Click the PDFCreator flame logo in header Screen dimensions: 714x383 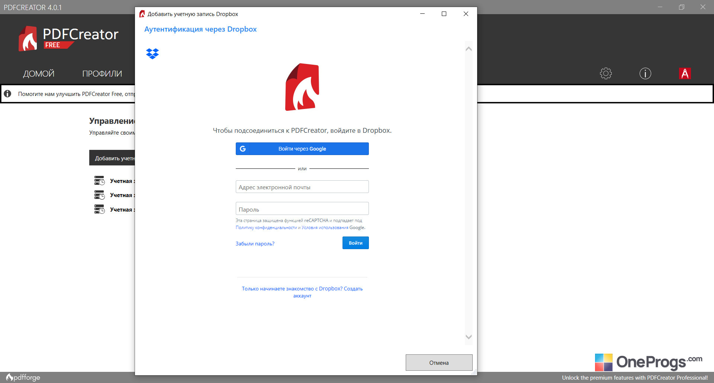(28, 39)
